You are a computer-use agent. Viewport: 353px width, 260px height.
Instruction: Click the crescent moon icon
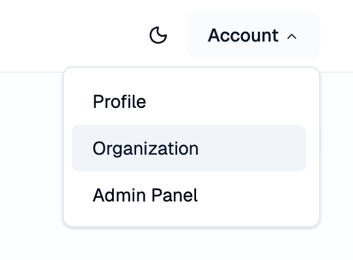[x=158, y=35]
